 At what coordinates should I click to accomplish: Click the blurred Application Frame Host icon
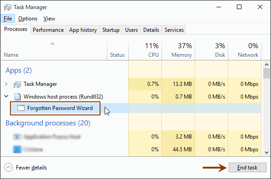pos(17,137)
